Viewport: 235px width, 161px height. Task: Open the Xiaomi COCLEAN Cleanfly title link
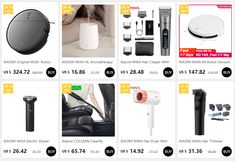point(82,141)
